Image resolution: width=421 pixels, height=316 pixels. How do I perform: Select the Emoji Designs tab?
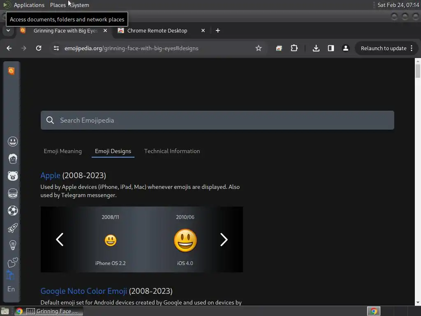point(113,151)
